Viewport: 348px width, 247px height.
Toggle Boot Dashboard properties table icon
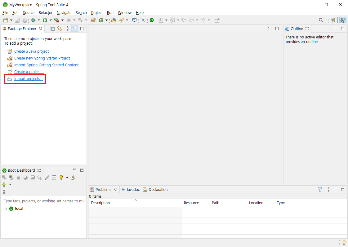[x=54, y=177]
